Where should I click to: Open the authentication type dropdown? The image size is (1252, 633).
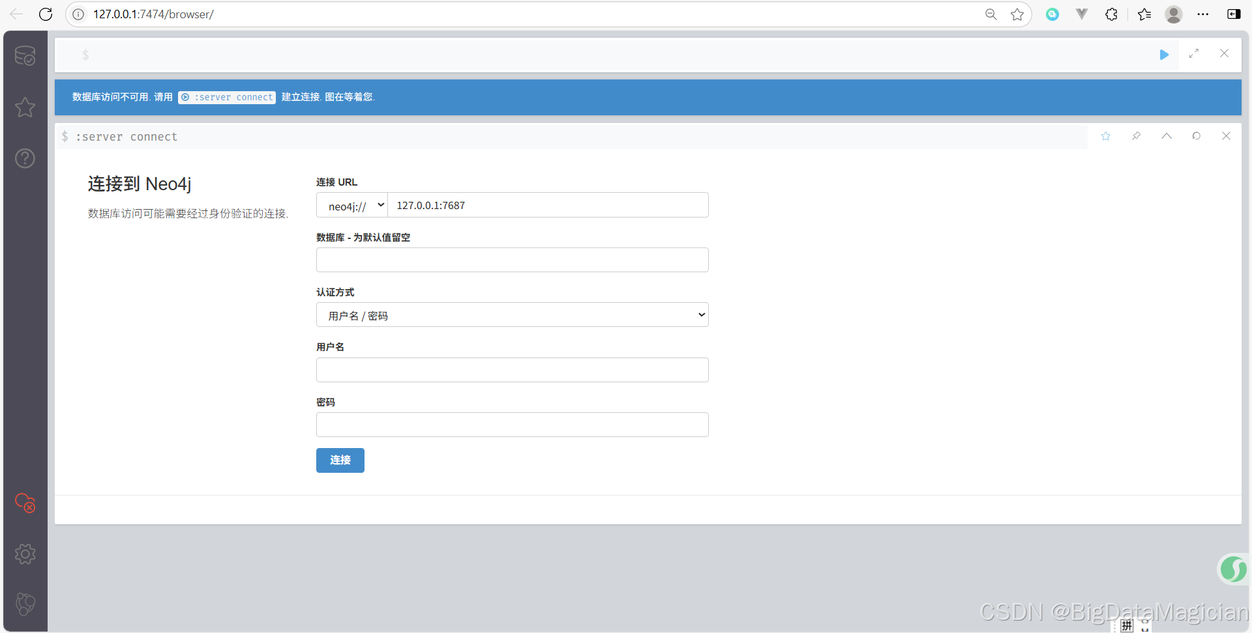pos(513,315)
